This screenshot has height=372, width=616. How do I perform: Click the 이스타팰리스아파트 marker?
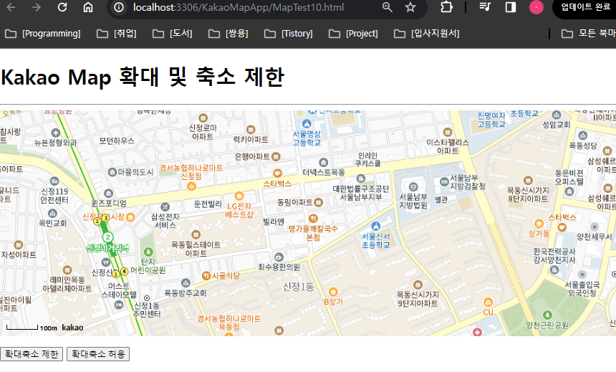(x=448, y=132)
